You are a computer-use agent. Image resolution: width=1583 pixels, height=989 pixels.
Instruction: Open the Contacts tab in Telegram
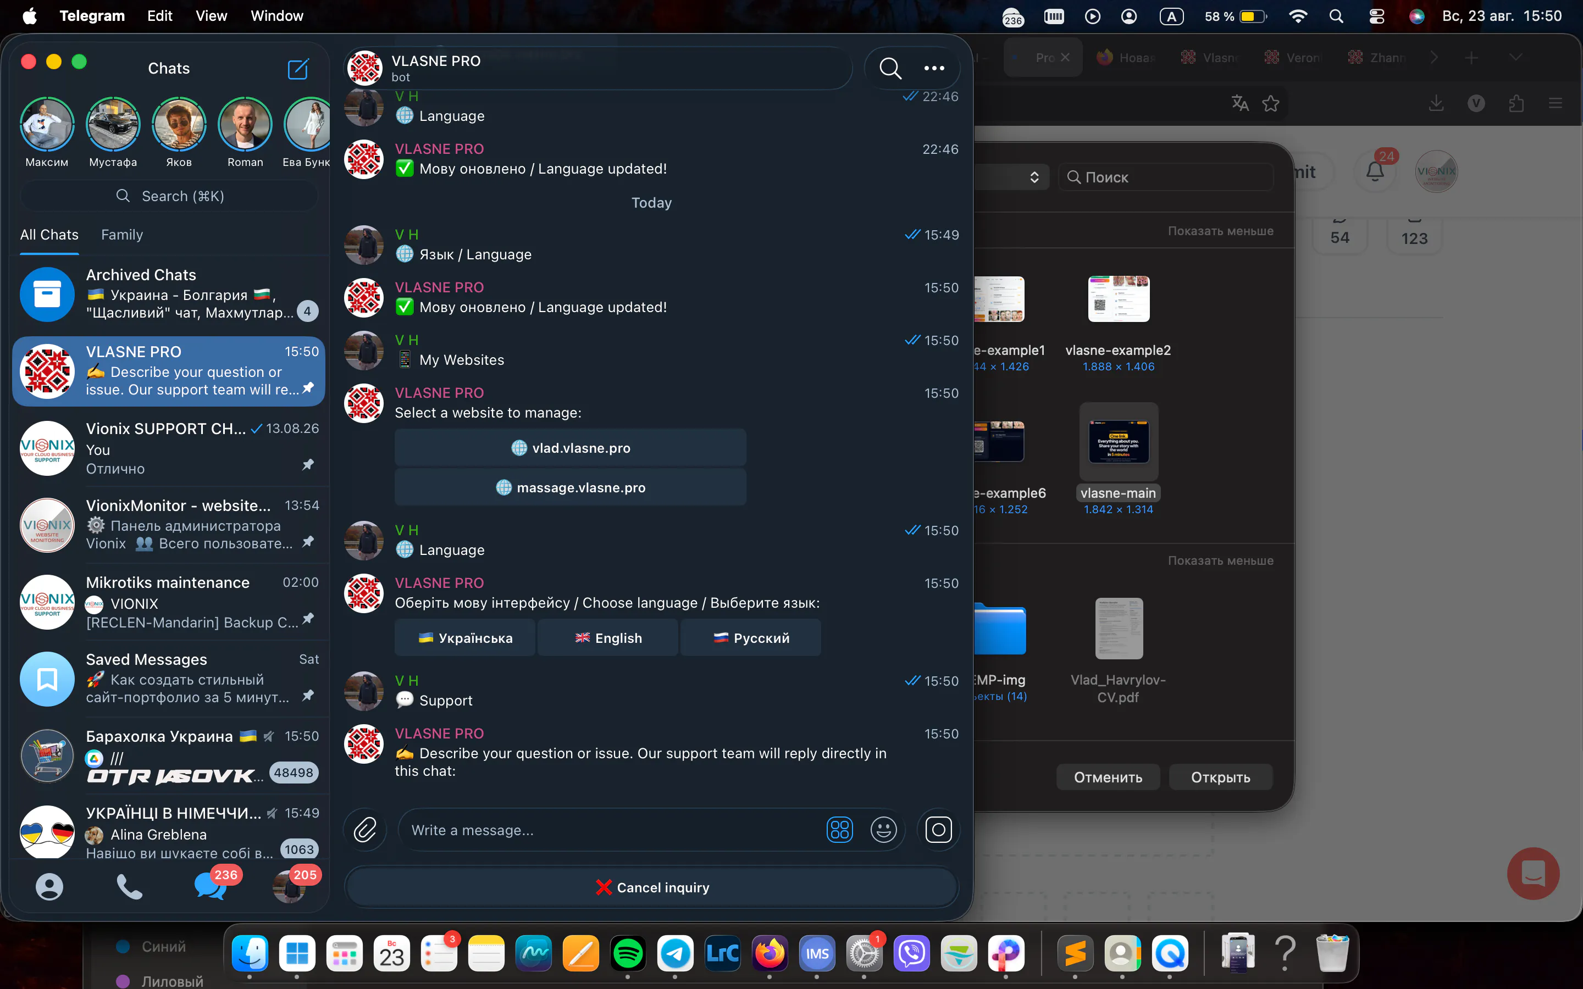[49, 887]
